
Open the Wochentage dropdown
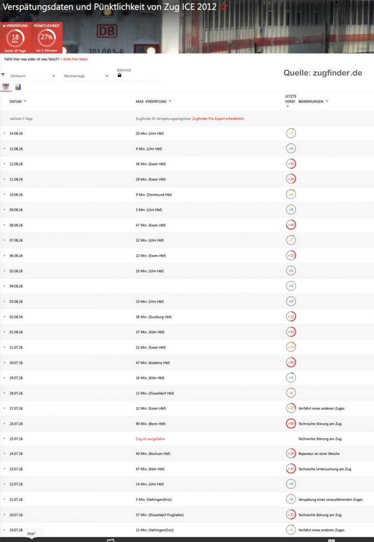point(85,76)
